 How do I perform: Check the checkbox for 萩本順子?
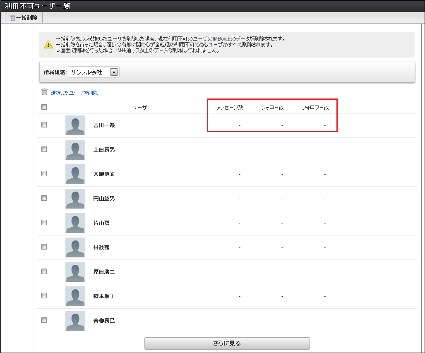click(44, 296)
